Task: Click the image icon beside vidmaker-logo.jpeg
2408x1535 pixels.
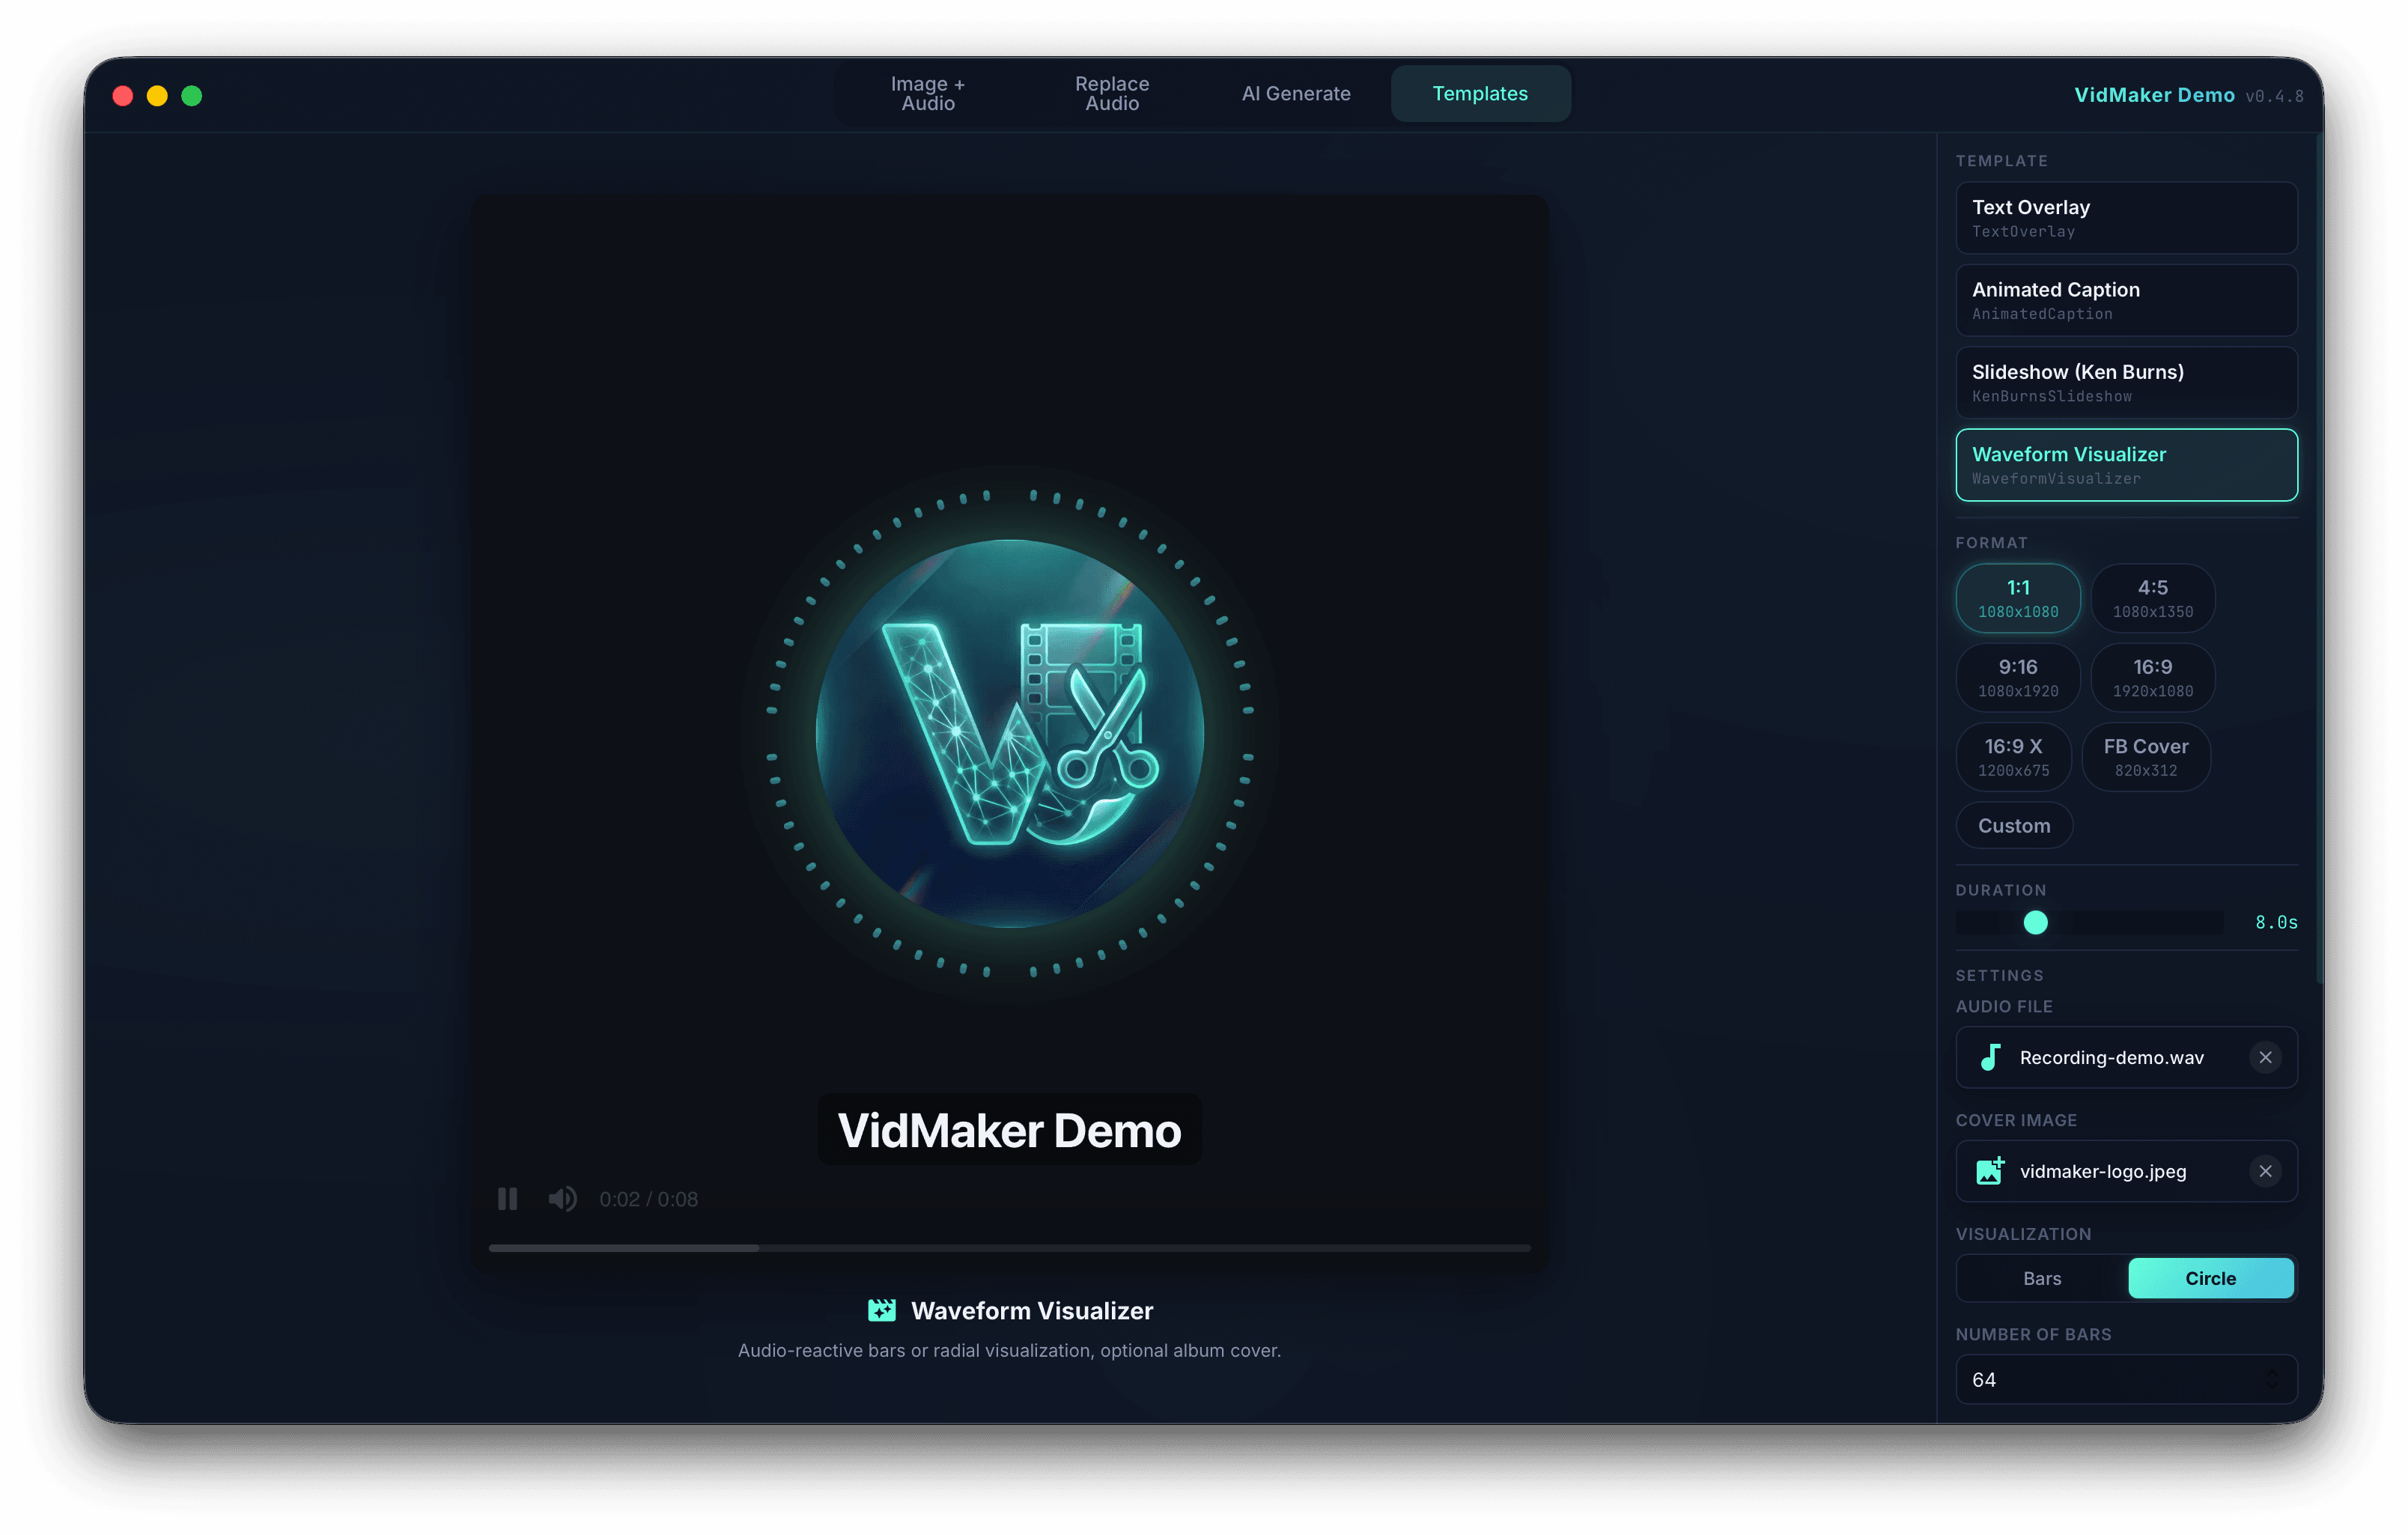Action: (1990, 1171)
